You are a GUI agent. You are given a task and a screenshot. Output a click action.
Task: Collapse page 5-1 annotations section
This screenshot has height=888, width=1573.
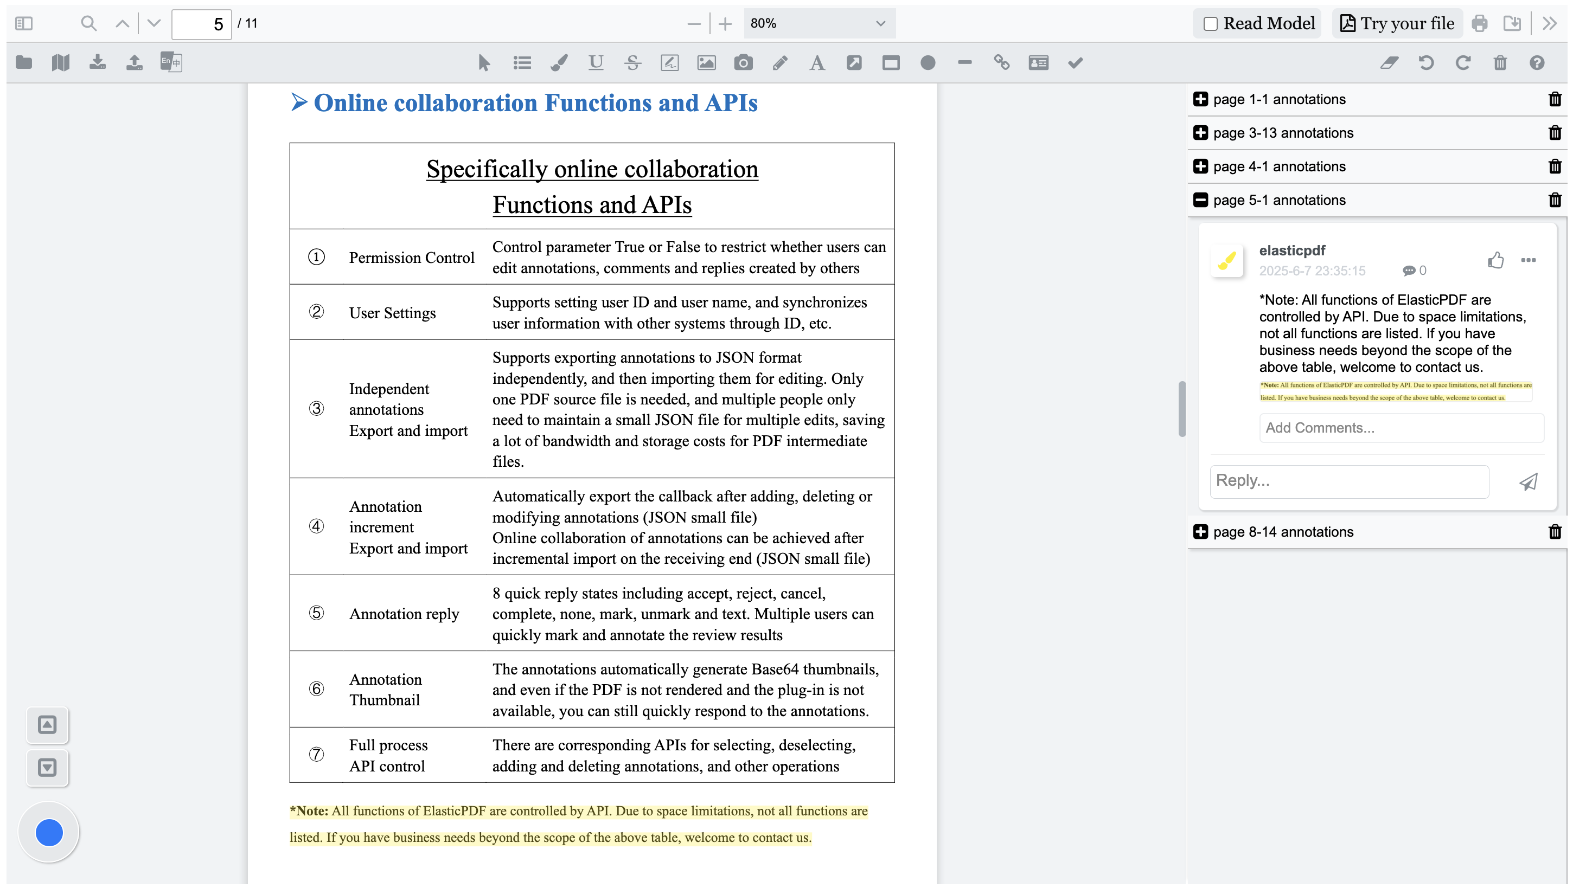click(1200, 200)
